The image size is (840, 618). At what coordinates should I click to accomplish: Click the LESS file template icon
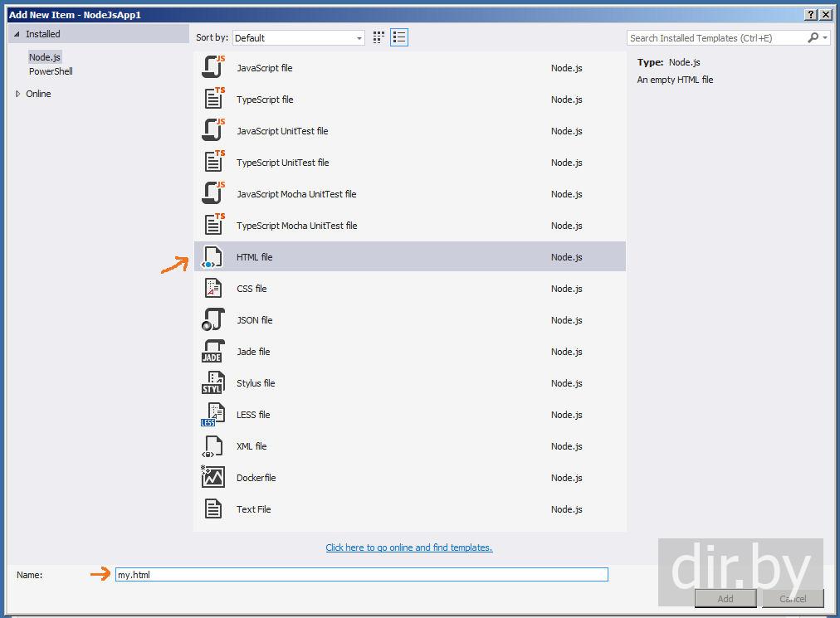212,415
